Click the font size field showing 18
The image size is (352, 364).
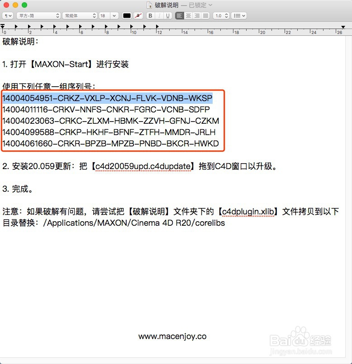104,15
